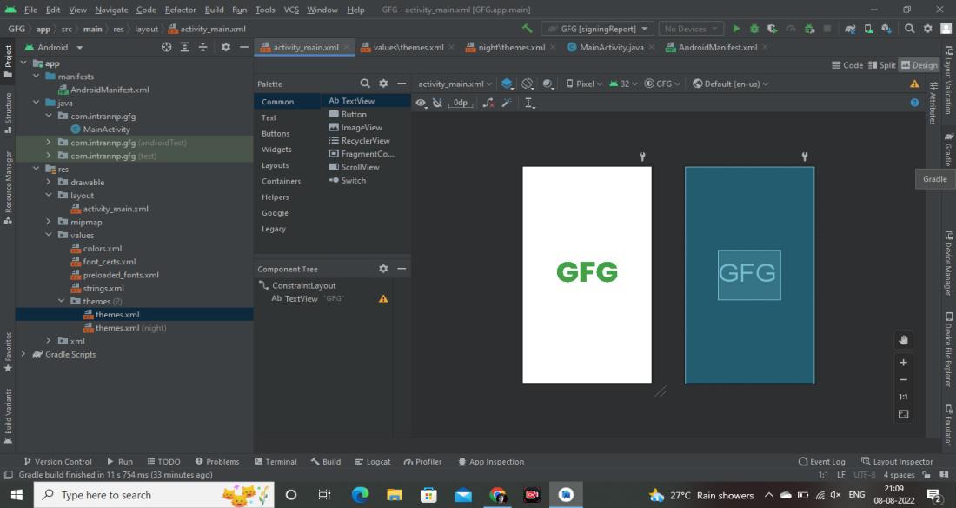The height and width of the screenshot is (508, 956).
Task: Click the Clear All Constraints icon
Action: 488,103
